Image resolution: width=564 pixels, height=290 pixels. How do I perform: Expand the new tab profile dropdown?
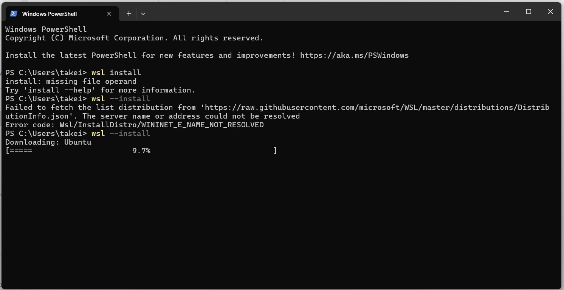(x=143, y=14)
